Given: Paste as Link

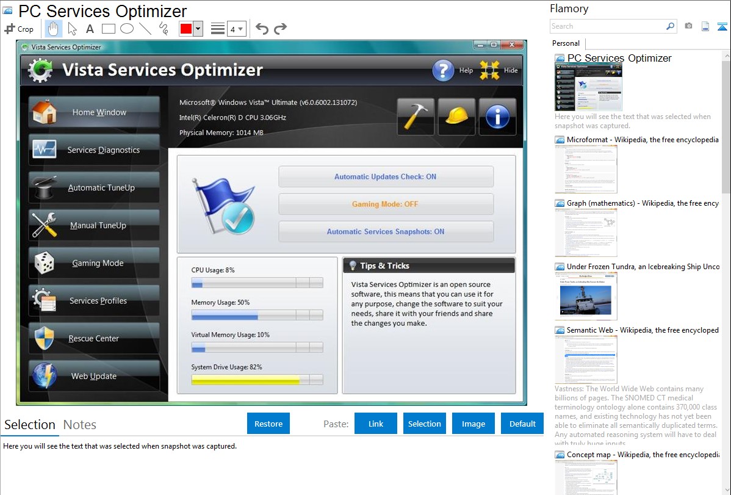Looking at the screenshot, I should 376,424.
